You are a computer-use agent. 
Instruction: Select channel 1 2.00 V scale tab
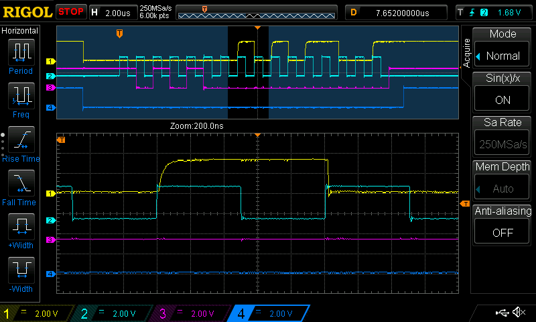click(x=38, y=313)
